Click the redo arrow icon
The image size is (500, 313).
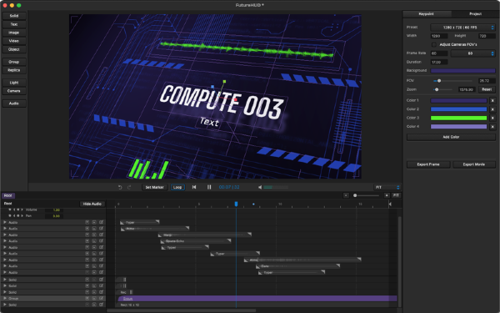[x=129, y=187]
